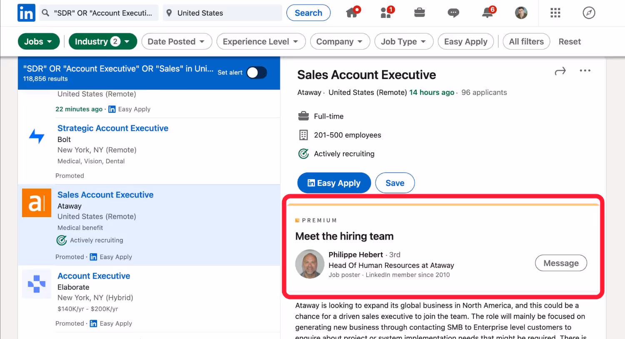This screenshot has width=625, height=339.
Task: Open the three-dot more options menu
Action: pos(585,71)
